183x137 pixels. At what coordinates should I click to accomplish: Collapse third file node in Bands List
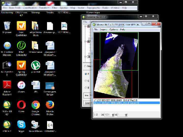85,57
